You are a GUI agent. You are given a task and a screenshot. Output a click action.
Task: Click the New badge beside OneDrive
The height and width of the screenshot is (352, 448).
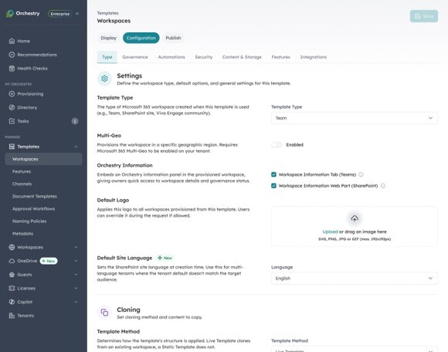click(x=49, y=261)
